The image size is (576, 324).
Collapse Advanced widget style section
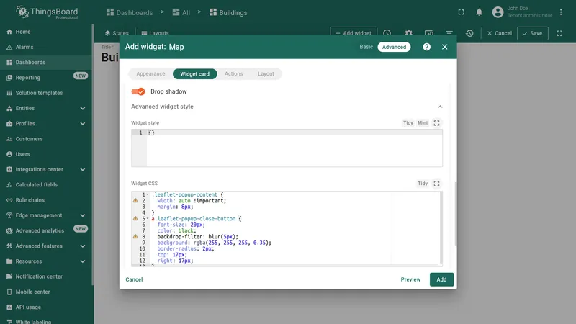click(x=440, y=107)
